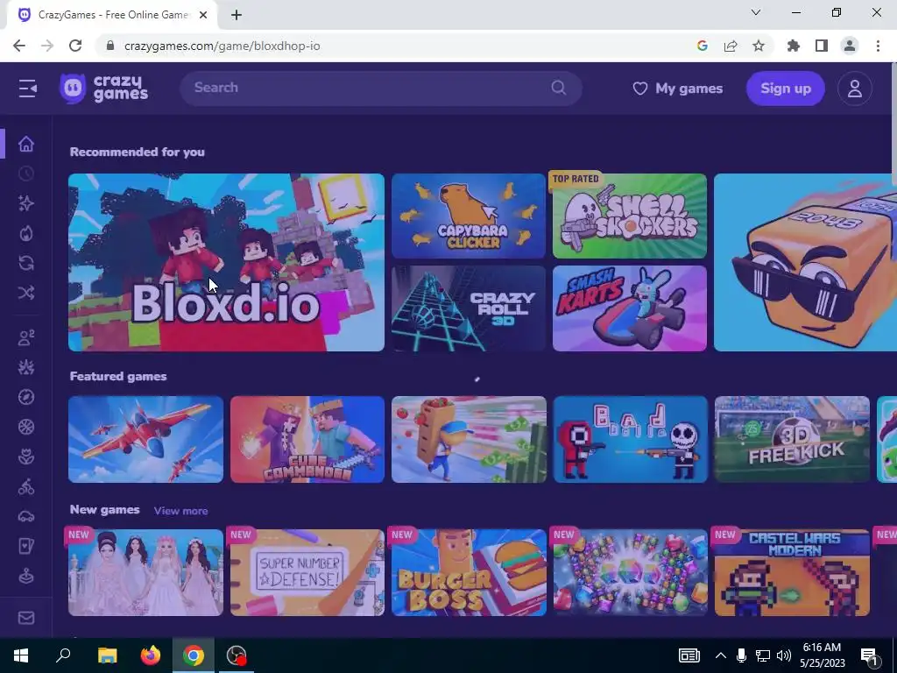Viewport: 897px width, 673px height.
Task: Focus the Search input field
Action: (381, 89)
